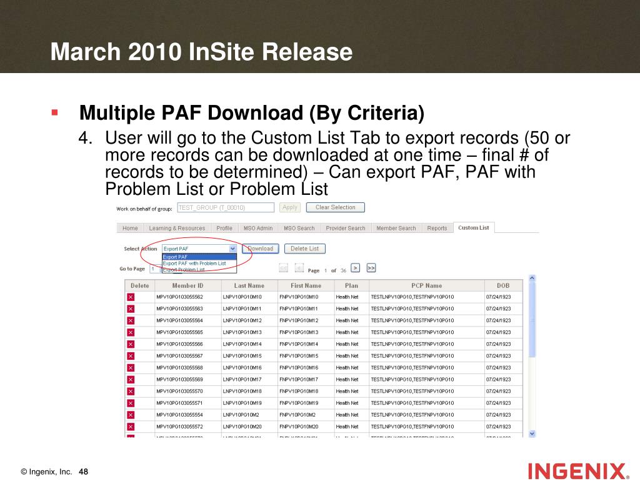The width and height of the screenshot is (640, 494).
Task: Click the Last Name column header
Action: click(249, 285)
